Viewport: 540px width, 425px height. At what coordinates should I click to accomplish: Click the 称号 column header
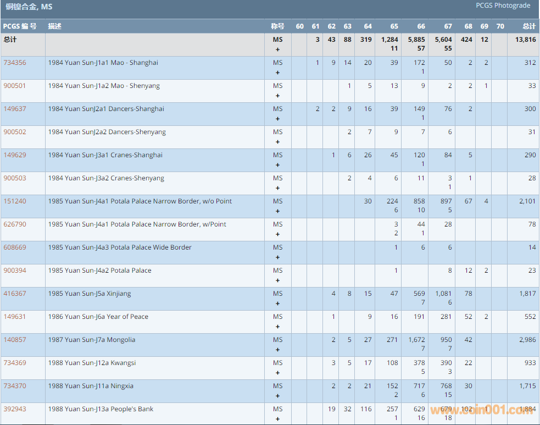(x=277, y=26)
